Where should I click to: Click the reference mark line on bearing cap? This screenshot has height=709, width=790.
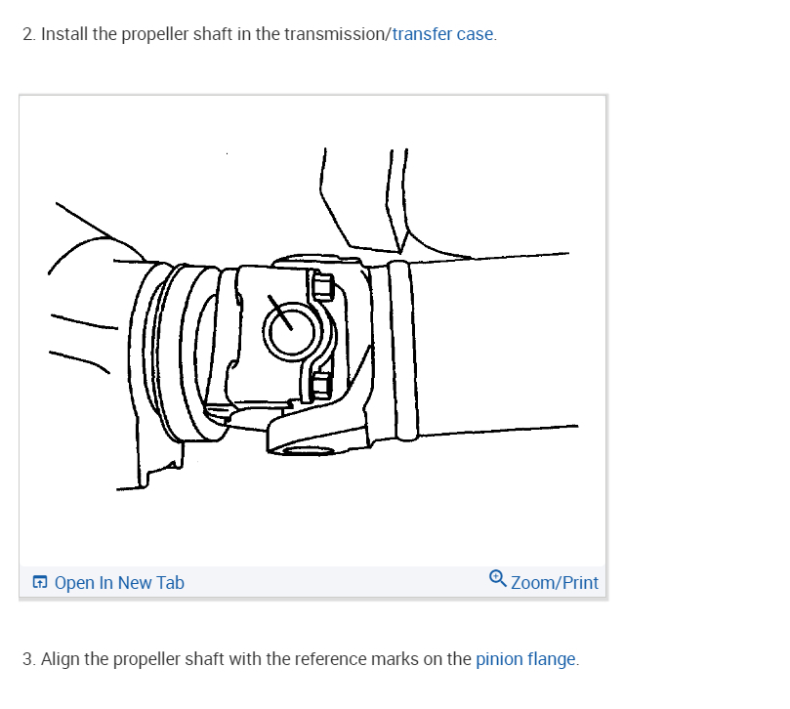(x=280, y=313)
